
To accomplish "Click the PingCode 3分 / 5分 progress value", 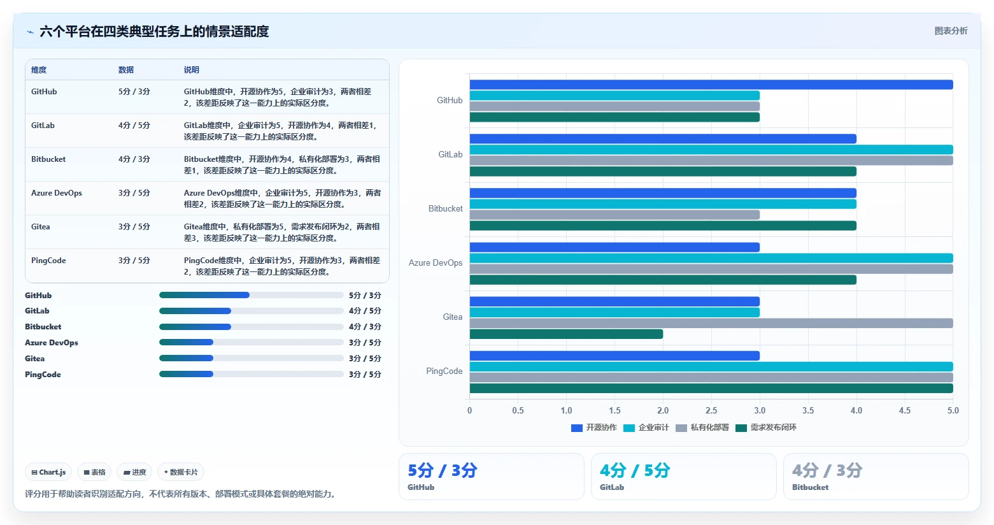I will (x=365, y=375).
